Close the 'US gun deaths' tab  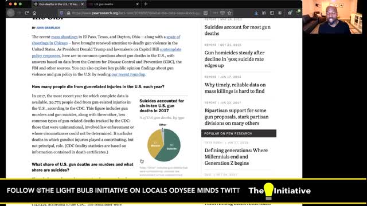point(138,4)
